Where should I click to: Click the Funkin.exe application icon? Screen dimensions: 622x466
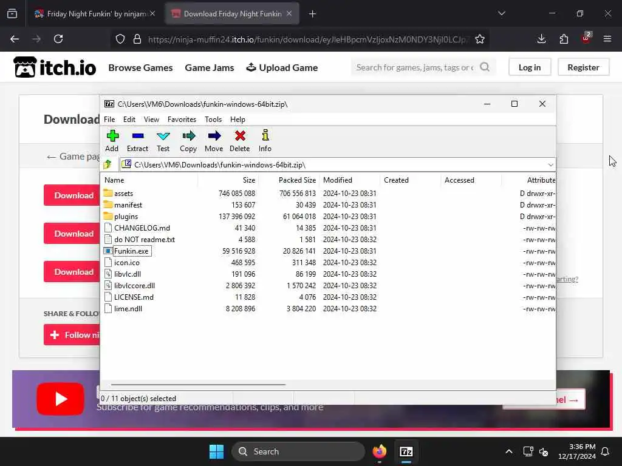tap(108, 251)
